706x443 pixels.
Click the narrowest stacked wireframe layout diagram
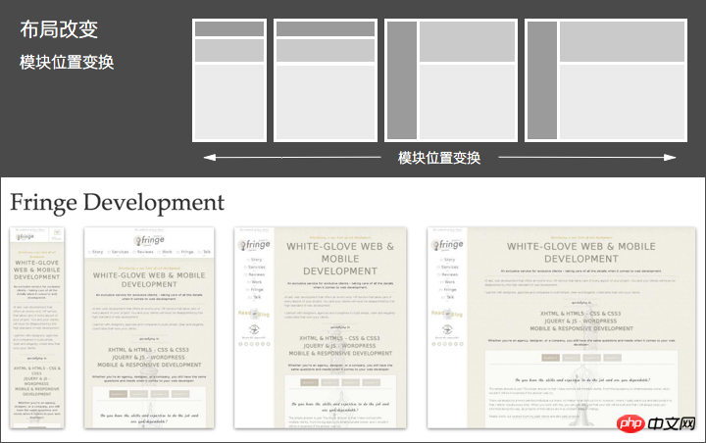pos(229,80)
